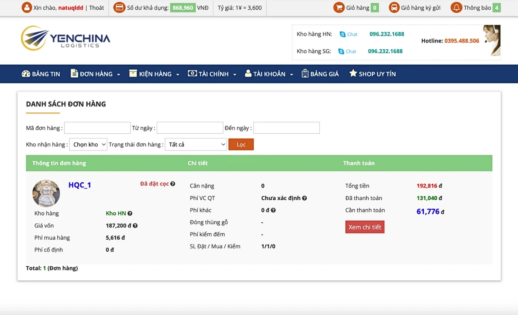
Task: Click the notification bell icon
Action: (456, 7)
